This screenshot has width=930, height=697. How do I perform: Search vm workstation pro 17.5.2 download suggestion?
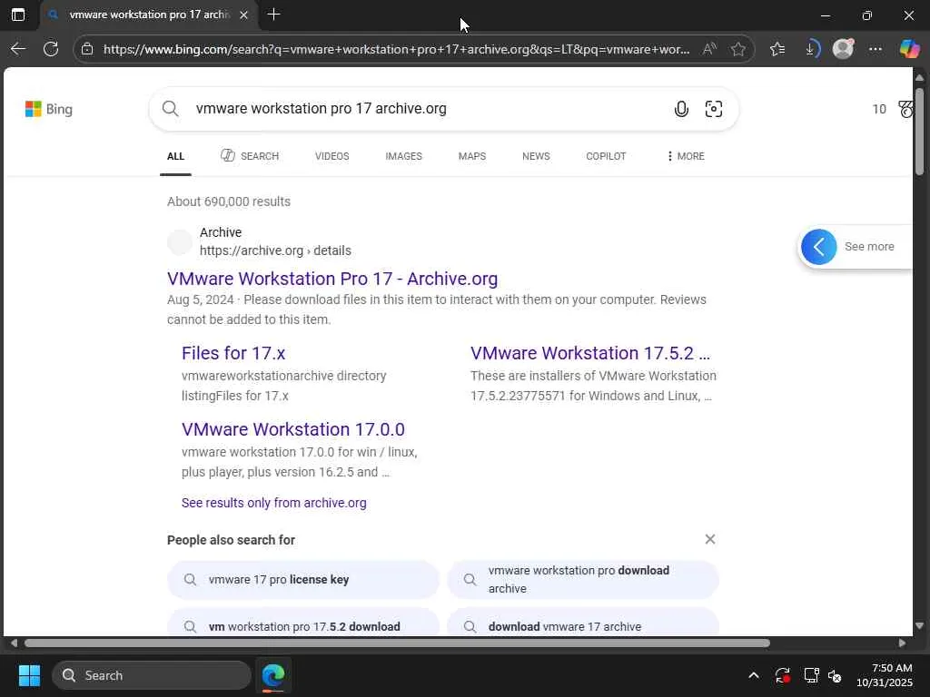[303, 623]
